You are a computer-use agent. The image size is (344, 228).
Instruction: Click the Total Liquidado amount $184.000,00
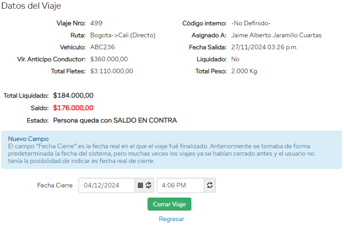(73, 95)
